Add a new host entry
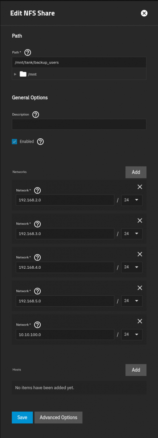158x438 pixels. coord(136,370)
